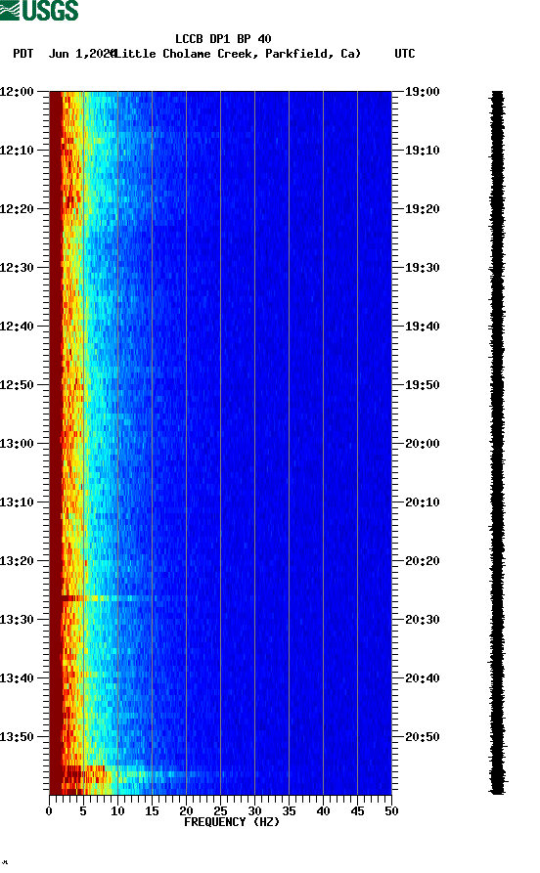
Task: Click the 19:30 UTC time label
Action: tap(423, 267)
